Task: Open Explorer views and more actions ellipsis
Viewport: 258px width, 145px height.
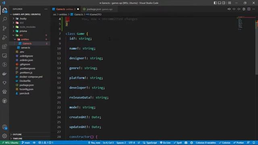Action: 46,9
